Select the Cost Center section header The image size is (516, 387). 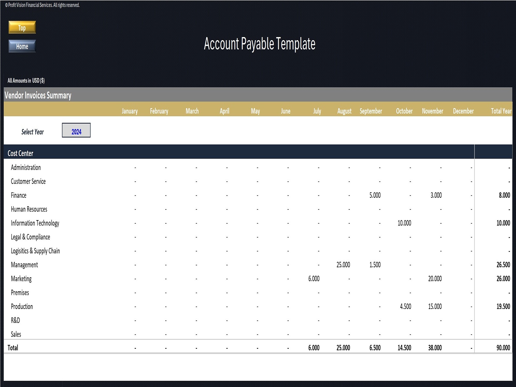pyautogui.click(x=20, y=153)
